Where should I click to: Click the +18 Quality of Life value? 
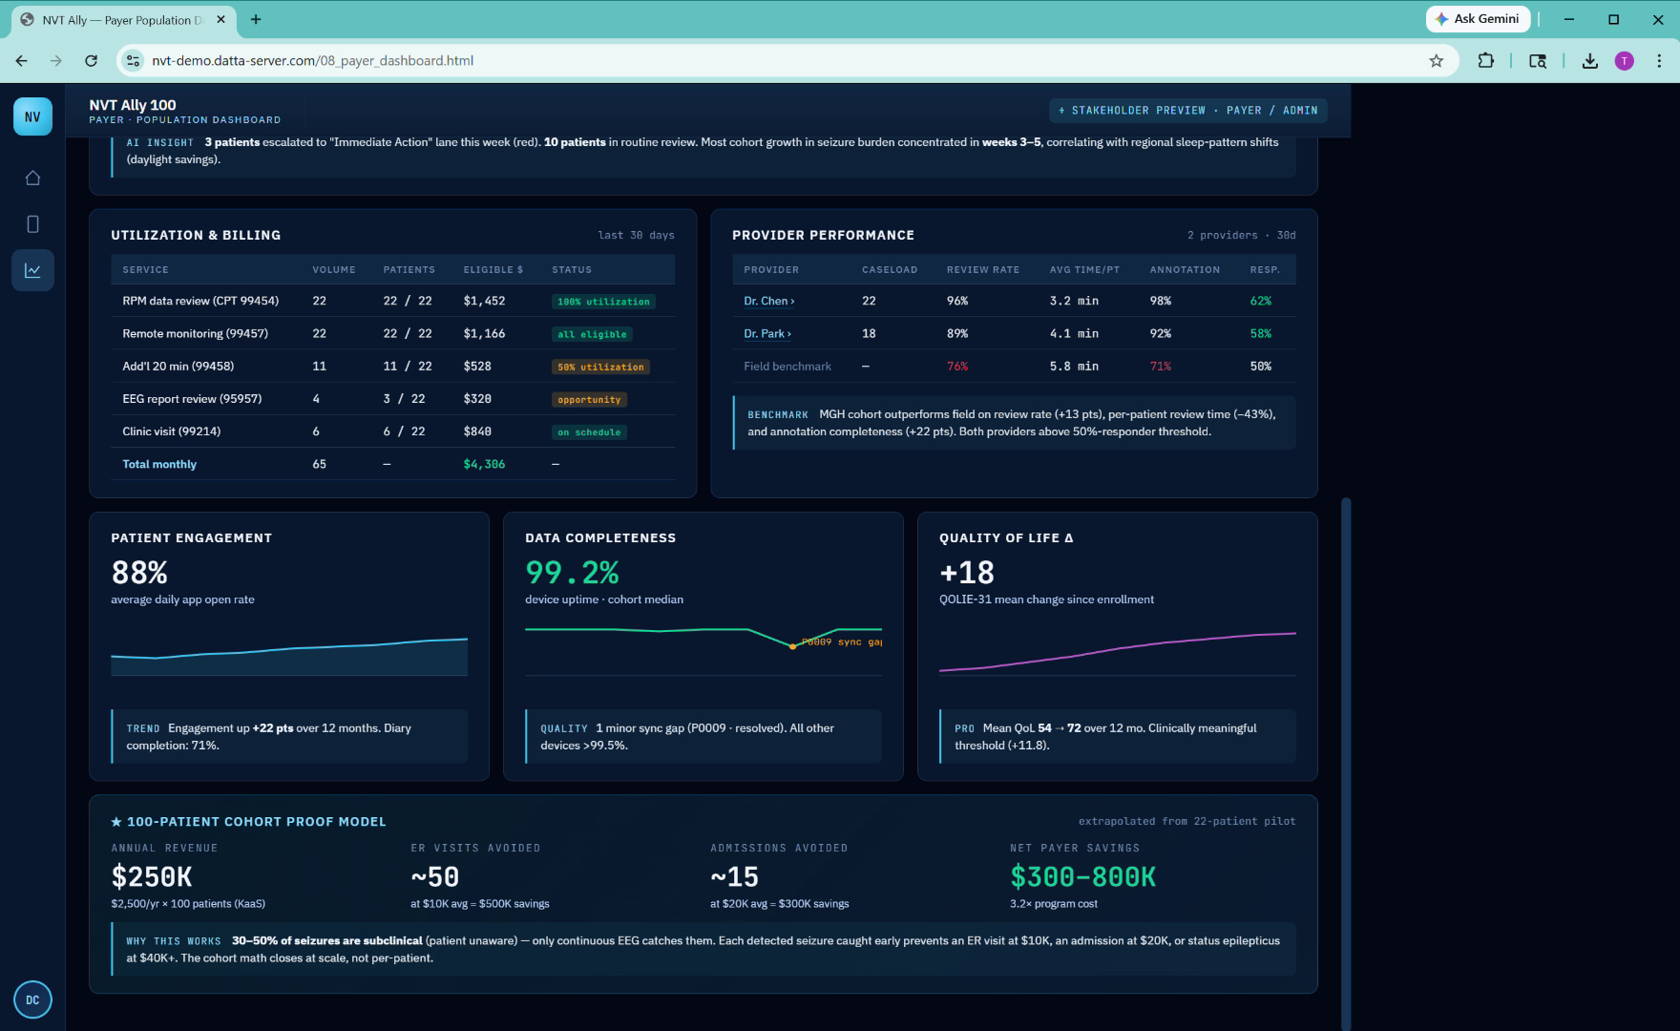pyautogui.click(x=967, y=573)
